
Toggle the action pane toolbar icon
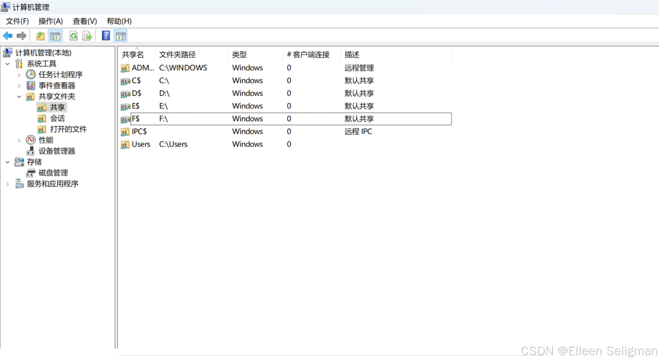click(x=121, y=36)
